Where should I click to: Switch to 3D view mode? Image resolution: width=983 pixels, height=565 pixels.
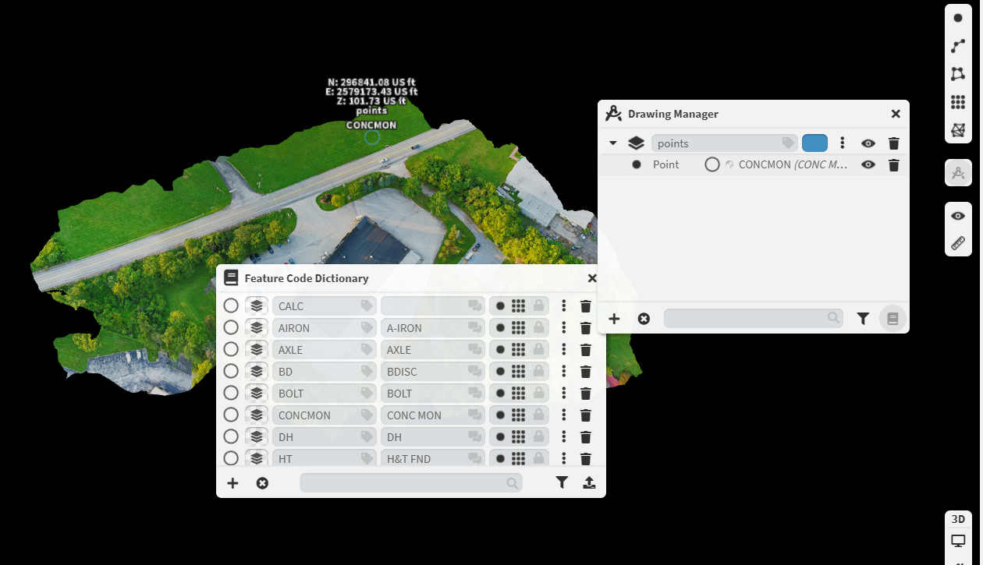958,519
